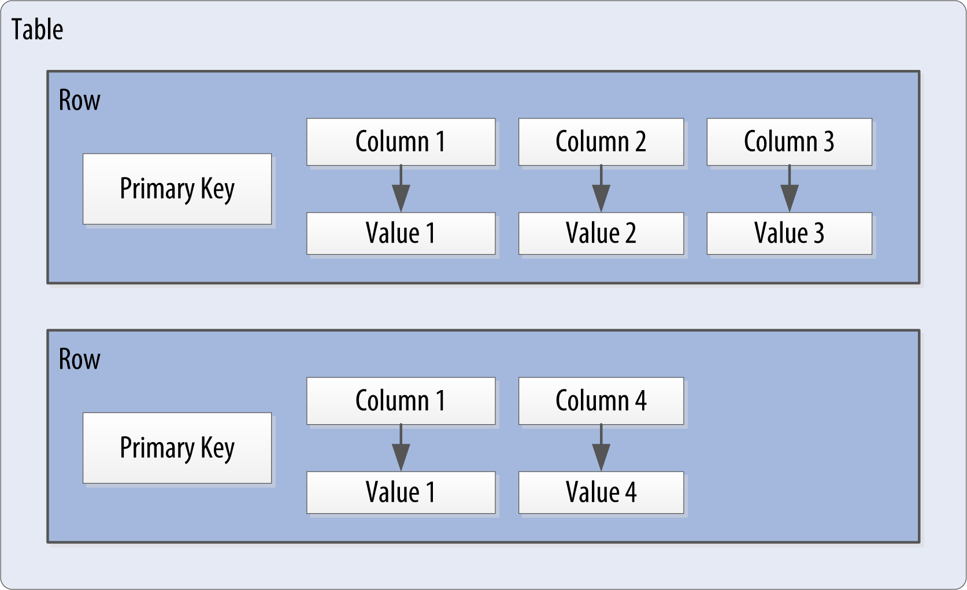Click the Row label of the upper row
The width and height of the screenshot is (967, 590).
(x=80, y=101)
